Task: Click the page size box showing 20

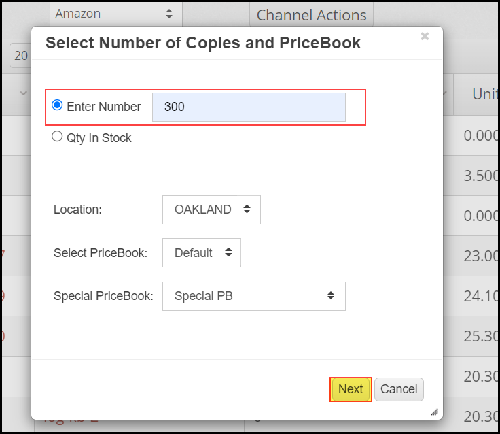Action: click(x=21, y=56)
